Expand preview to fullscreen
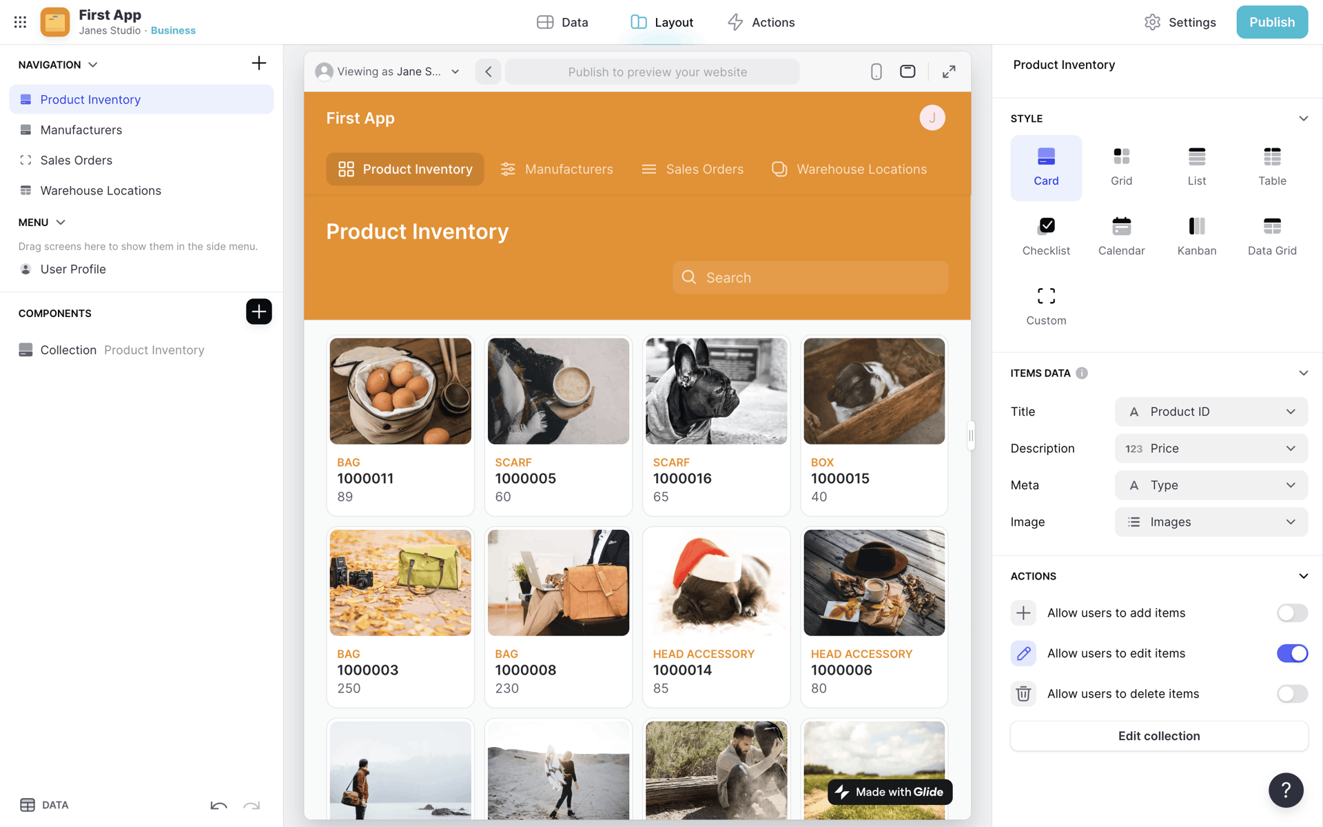The width and height of the screenshot is (1323, 827). point(949,72)
